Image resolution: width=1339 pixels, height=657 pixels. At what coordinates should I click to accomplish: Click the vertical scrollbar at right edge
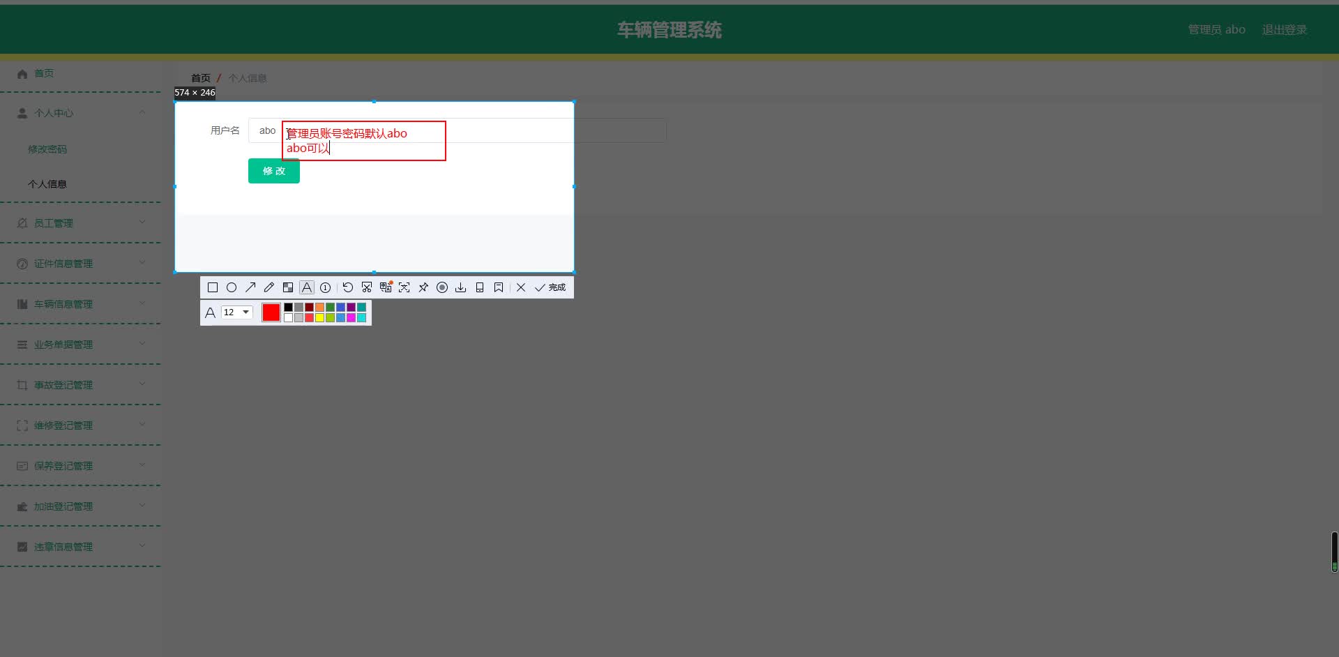[x=1334, y=552]
